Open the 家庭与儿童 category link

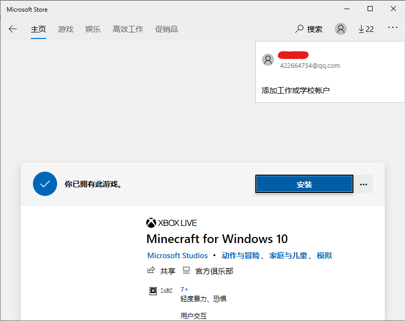click(288, 256)
